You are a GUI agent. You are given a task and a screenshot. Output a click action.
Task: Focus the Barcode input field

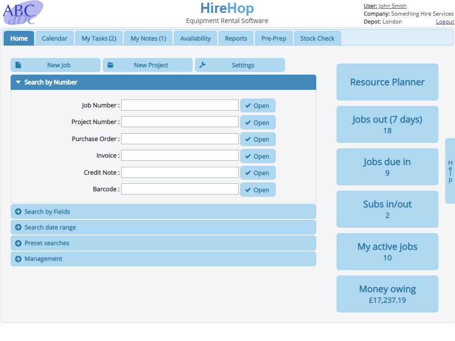coord(180,189)
